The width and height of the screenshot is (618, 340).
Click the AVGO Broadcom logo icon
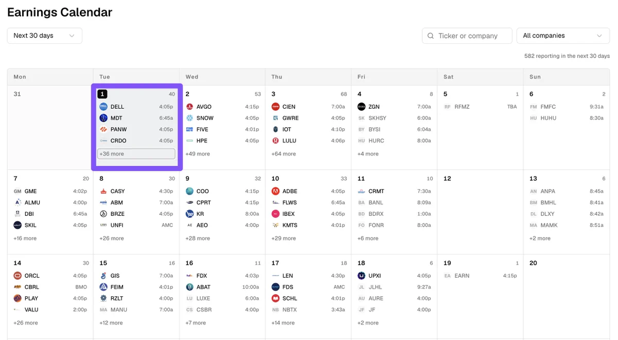(x=190, y=107)
